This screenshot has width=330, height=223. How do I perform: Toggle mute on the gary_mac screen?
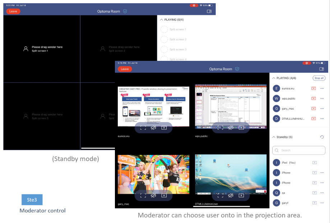(x=153, y=195)
